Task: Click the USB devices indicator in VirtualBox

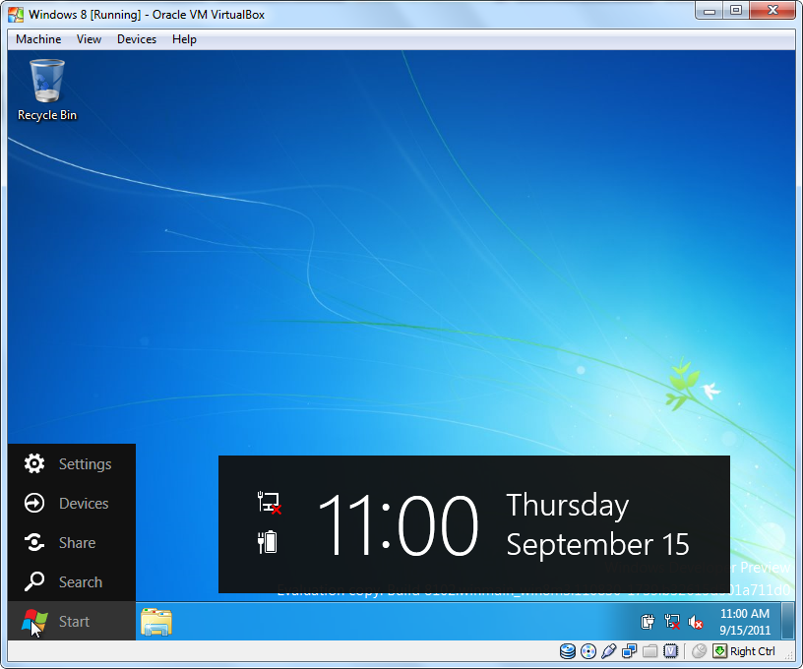Action: [608, 651]
